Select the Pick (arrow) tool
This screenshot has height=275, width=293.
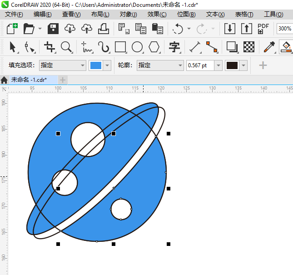(x=13, y=47)
